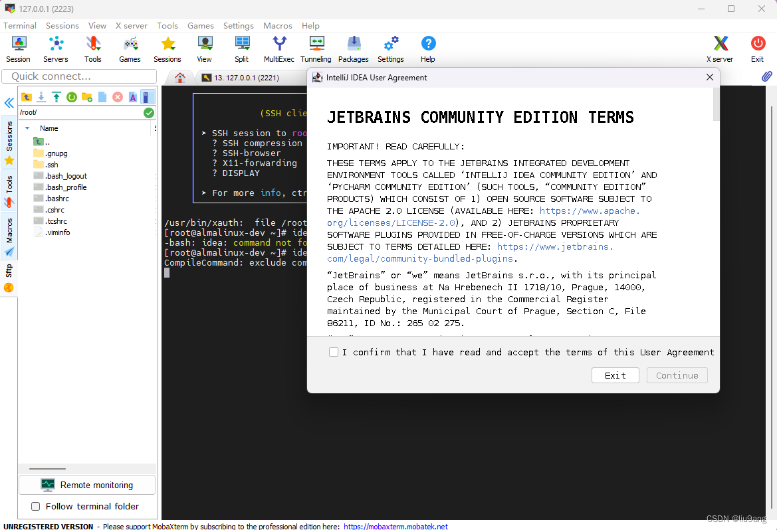
Task: Create a new file in SFTP browser
Action: [x=102, y=97]
